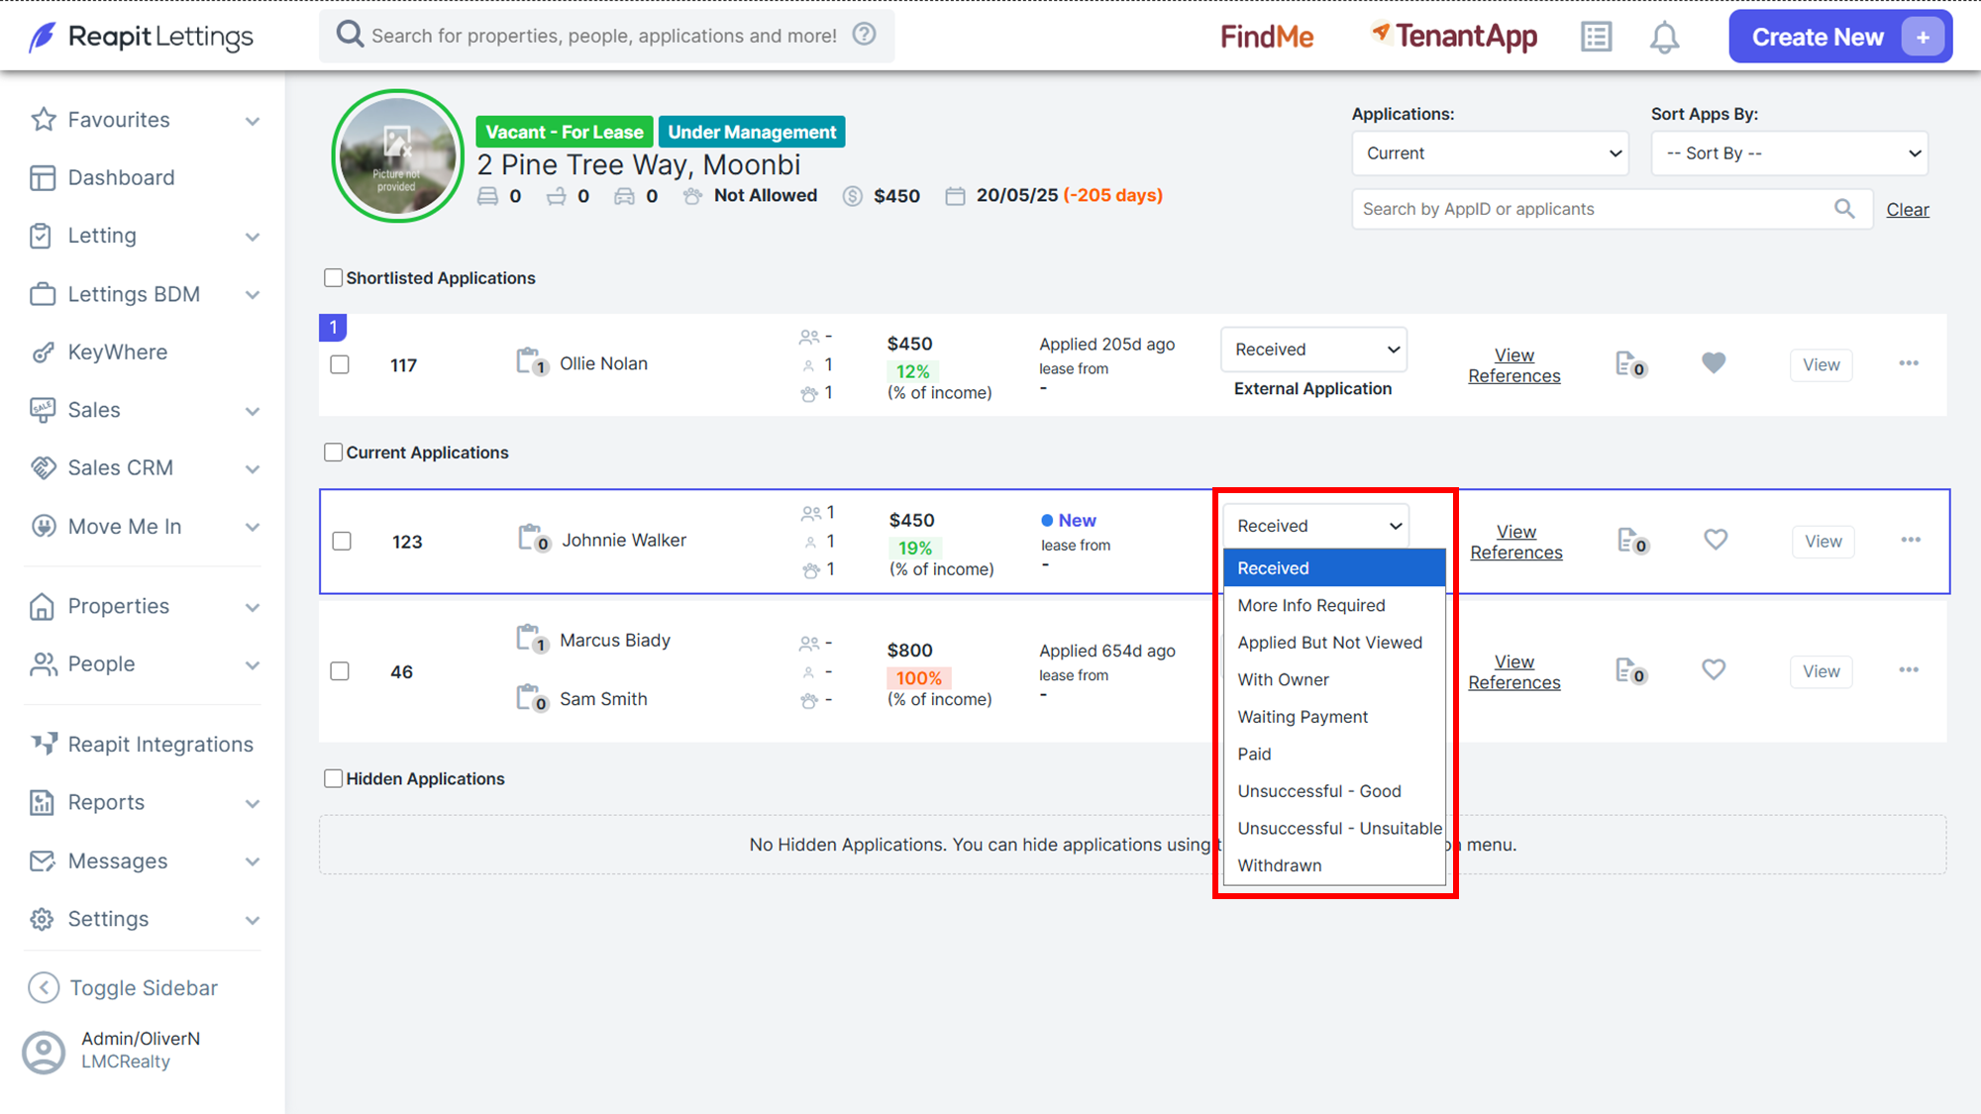Open the Sort Apps By dropdown
Screen dimensions: 1981x1114
(1789, 153)
